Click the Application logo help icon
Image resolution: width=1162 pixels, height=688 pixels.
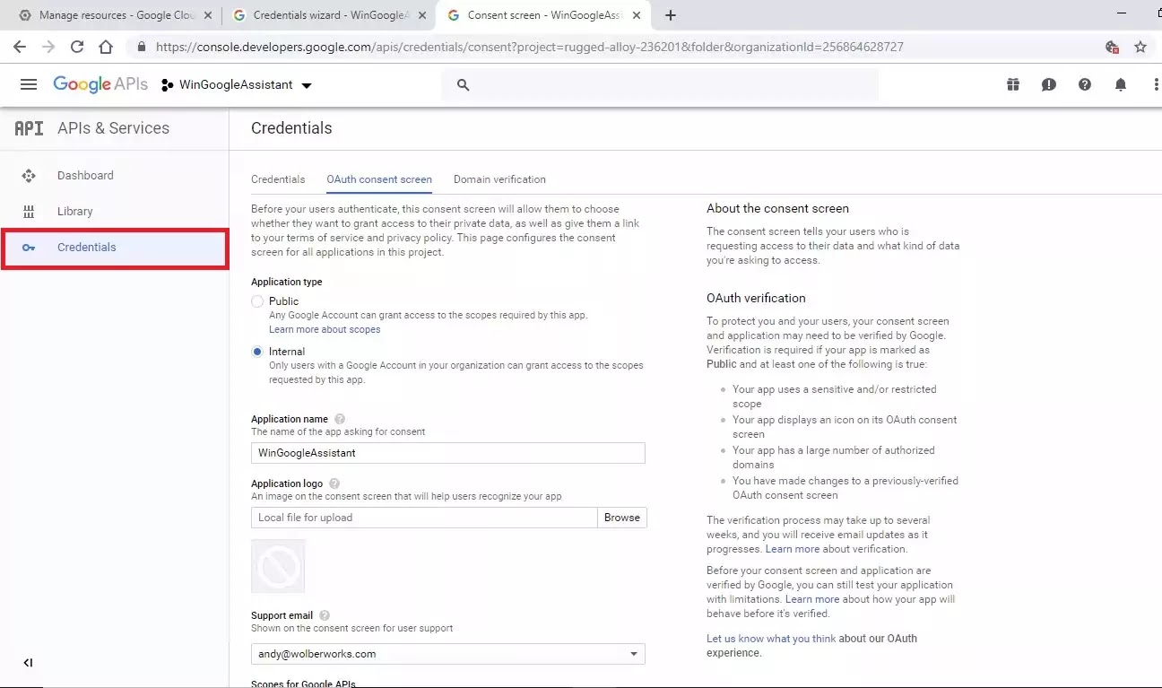pos(334,483)
